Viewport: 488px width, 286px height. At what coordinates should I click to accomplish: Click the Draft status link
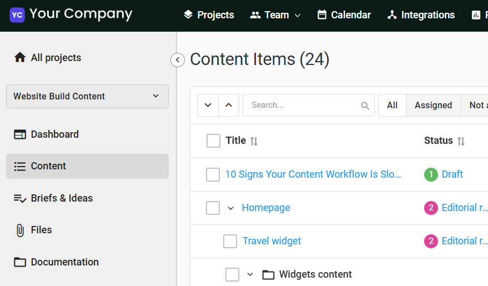point(452,174)
